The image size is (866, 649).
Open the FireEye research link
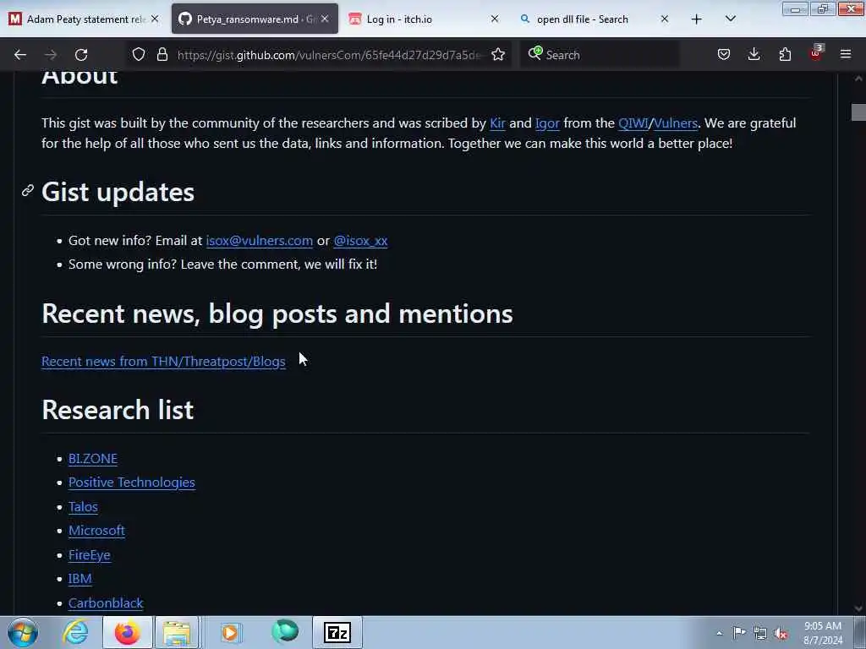pyautogui.click(x=90, y=554)
